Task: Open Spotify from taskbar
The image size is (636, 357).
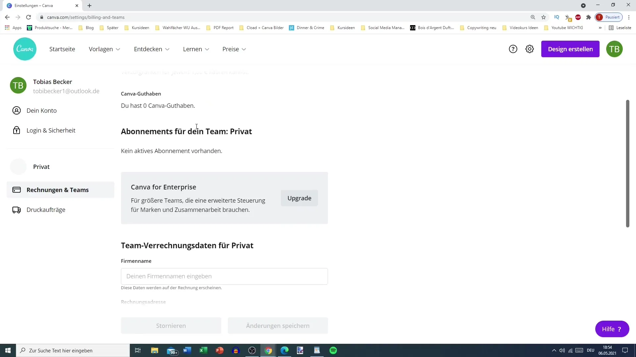Action: [x=333, y=350]
